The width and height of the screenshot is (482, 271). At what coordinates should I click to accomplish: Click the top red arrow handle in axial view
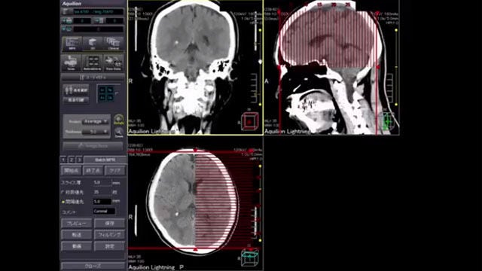[x=195, y=151]
